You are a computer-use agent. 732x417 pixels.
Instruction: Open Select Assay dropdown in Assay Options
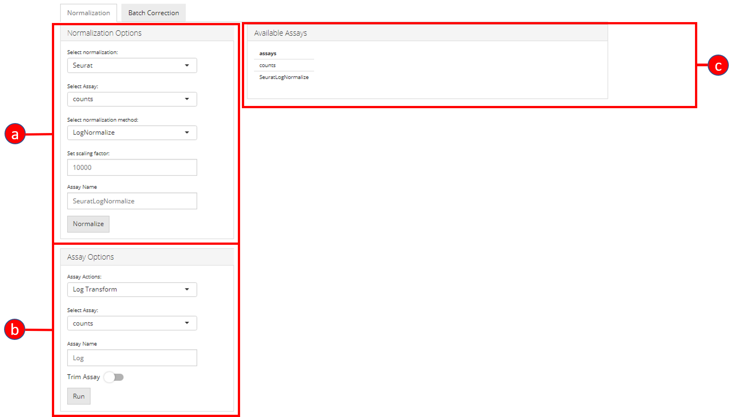tap(132, 323)
